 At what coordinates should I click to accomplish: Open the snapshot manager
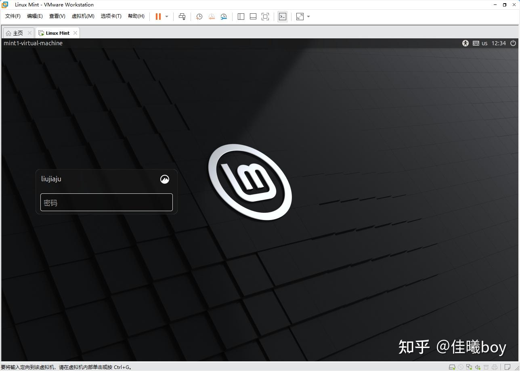224,17
